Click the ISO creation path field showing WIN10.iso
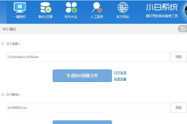 click(88, 107)
